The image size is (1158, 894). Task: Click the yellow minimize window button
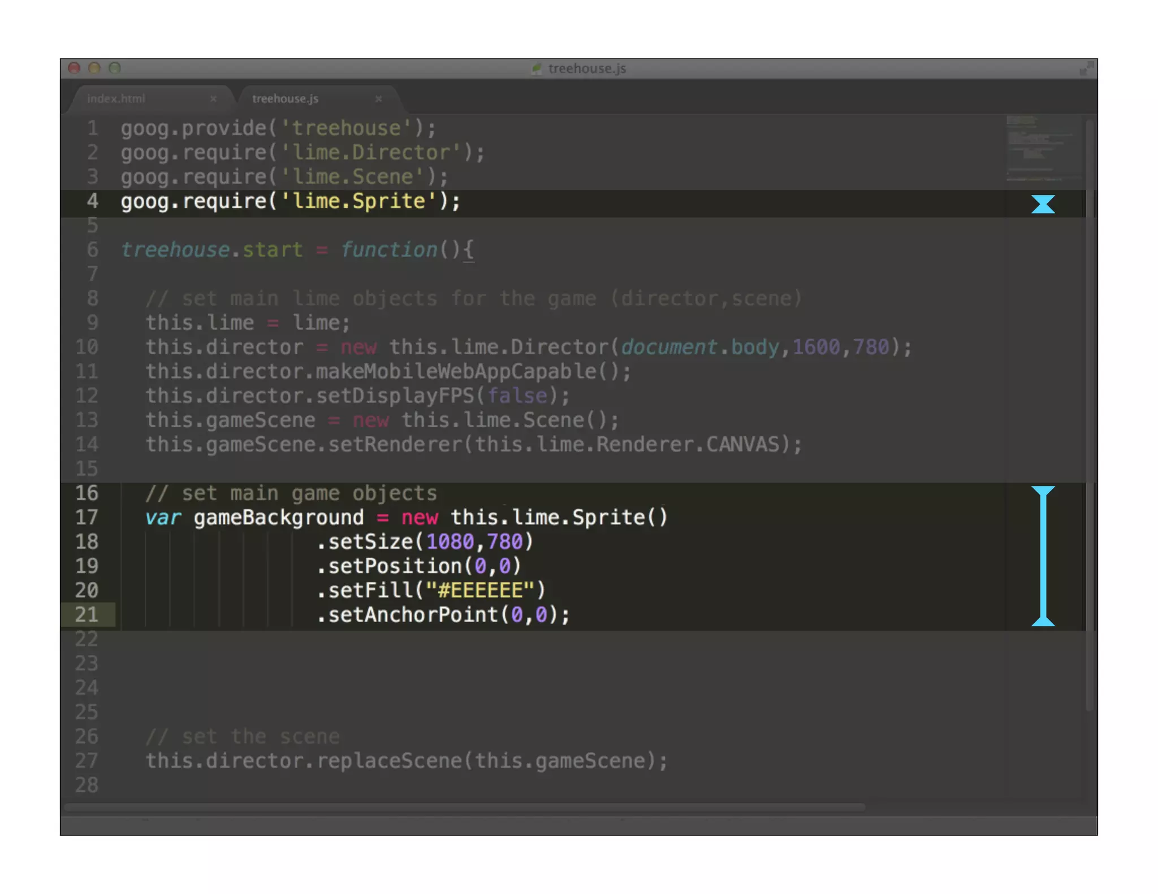pyautogui.click(x=94, y=68)
